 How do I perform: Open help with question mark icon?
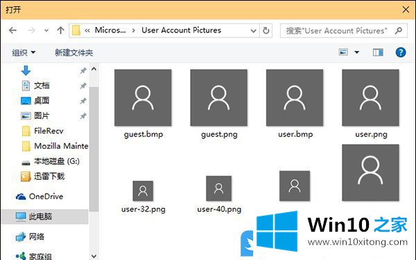(x=400, y=53)
